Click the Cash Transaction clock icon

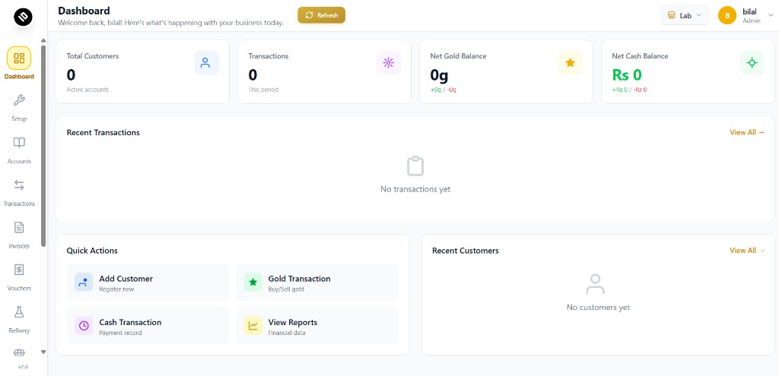(84, 326)
